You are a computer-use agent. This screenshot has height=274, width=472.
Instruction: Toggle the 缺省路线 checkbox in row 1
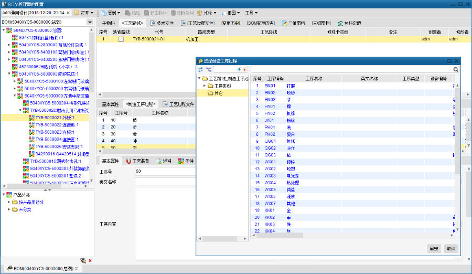(121, 39)
